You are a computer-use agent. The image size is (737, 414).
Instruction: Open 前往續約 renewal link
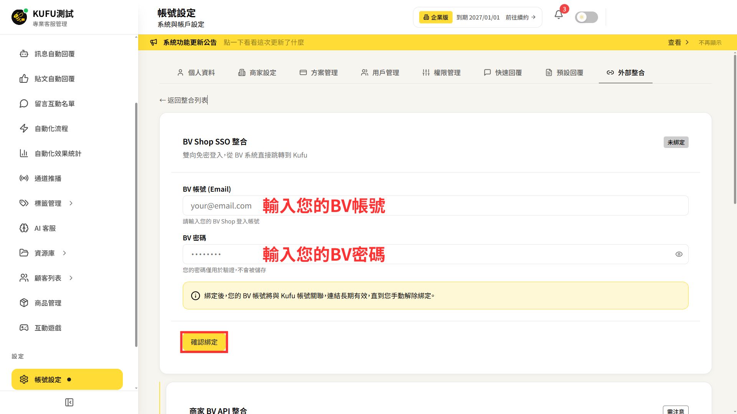coord(521,17)
